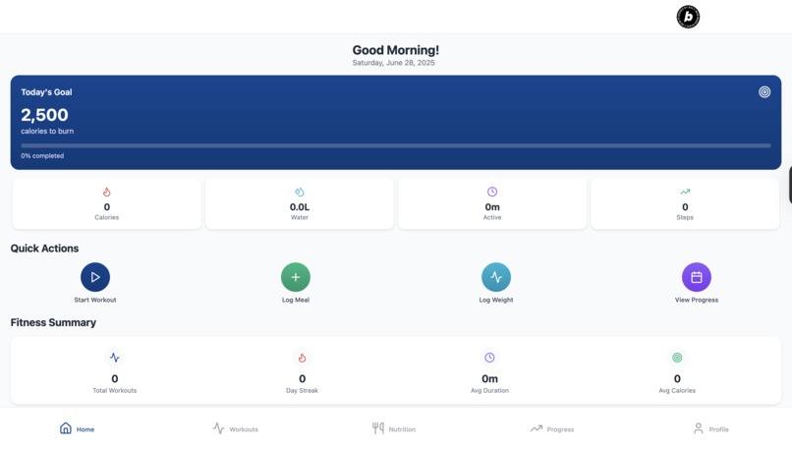792x449 pixels.
Task: Tap the green plus Log Meal icon
Action: (296, 277)
